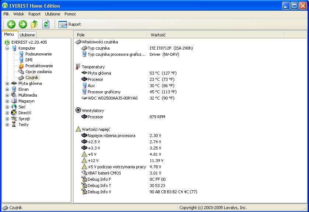Click the Debug Info F icon
309x212 pixels.
[x=84, y=179]
